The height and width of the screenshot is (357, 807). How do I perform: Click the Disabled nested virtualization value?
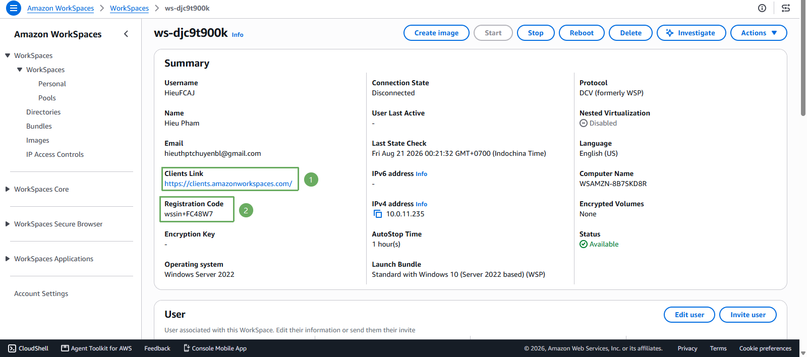coord(603,123)
